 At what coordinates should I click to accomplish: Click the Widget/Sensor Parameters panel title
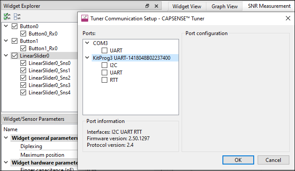(x=34, y=119)
